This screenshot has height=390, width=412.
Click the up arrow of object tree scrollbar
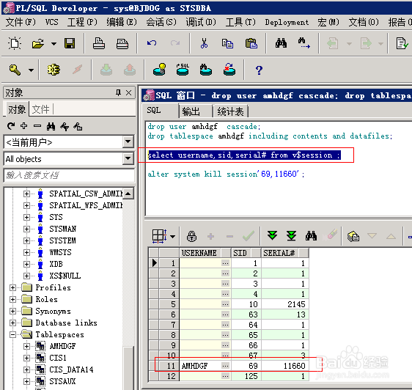pyautogui.click(x=128, y=194)
